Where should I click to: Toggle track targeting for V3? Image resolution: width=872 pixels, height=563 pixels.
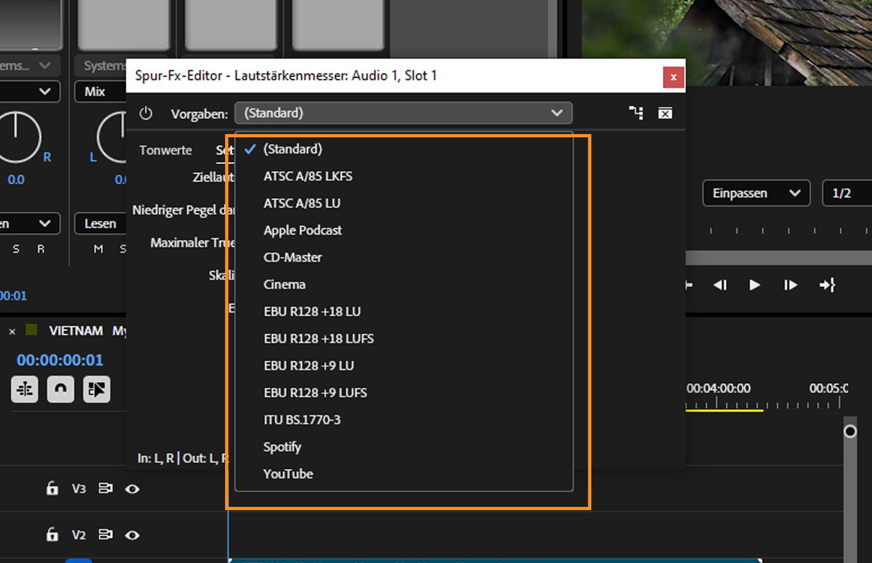79,489
